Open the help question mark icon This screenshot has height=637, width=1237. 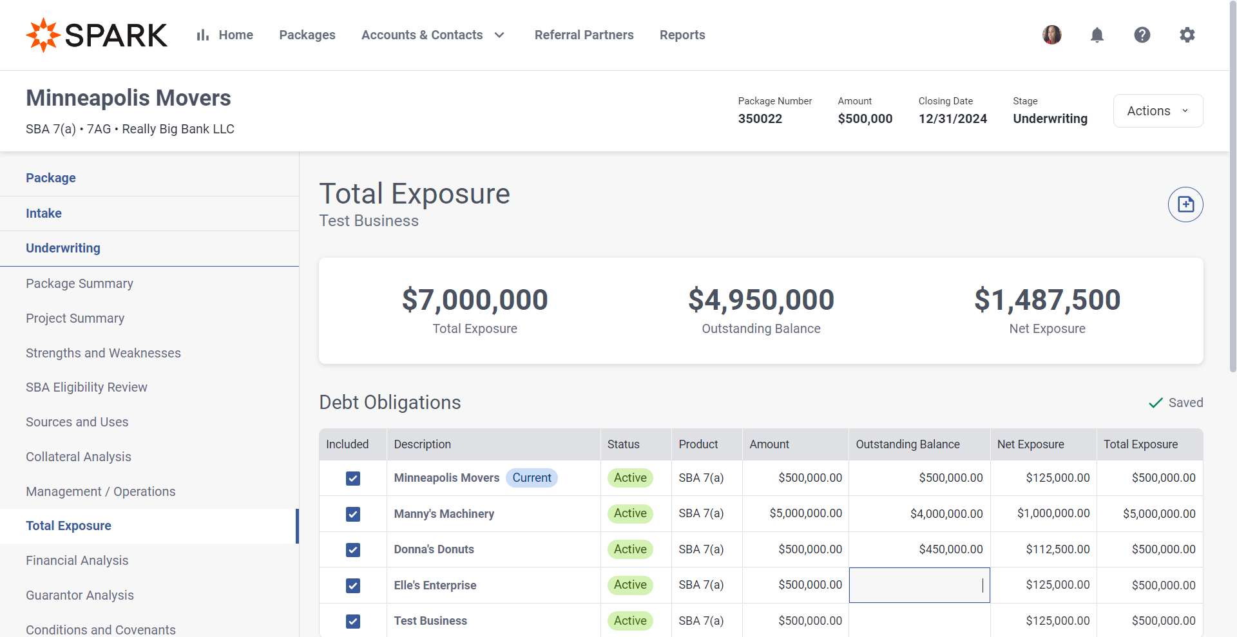coord(1142,35)
